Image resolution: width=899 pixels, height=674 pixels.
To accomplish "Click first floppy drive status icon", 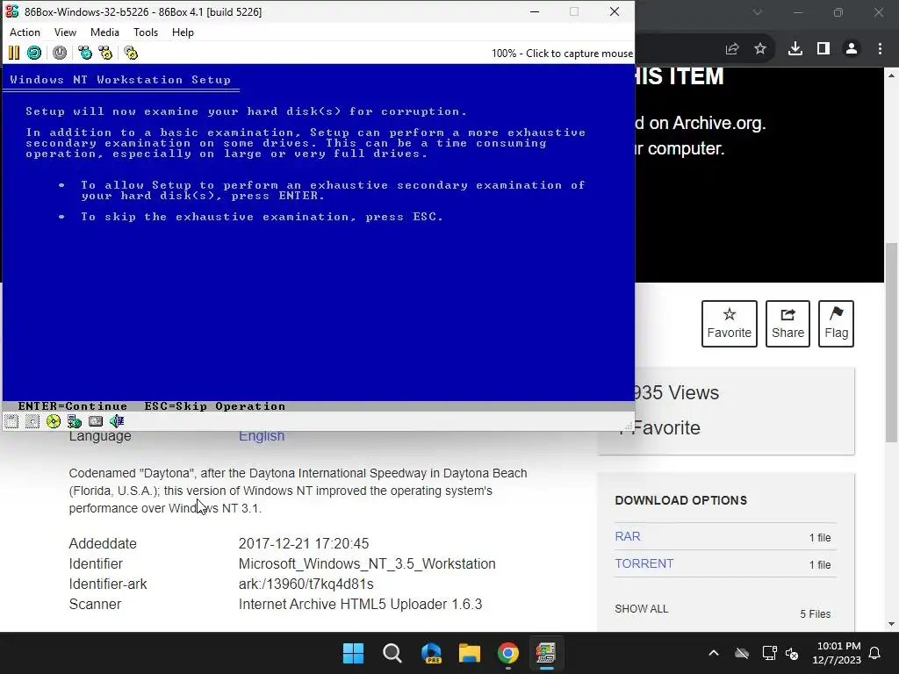I will click(11, 422).
